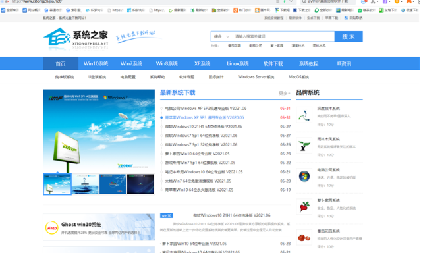Select the dark fourth slideshow thumbnail

point(140,184)
